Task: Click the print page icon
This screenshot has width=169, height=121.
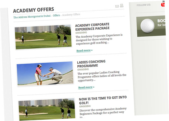Action: (122, 6)
